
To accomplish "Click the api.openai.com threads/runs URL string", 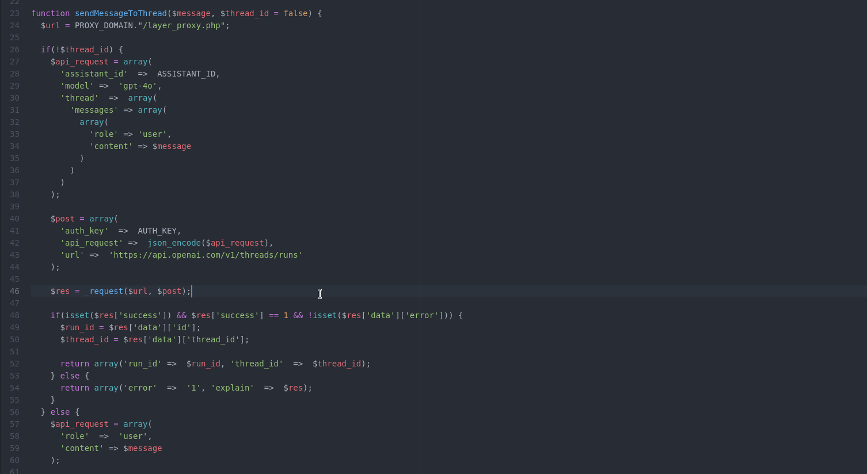I will (206, 255).
